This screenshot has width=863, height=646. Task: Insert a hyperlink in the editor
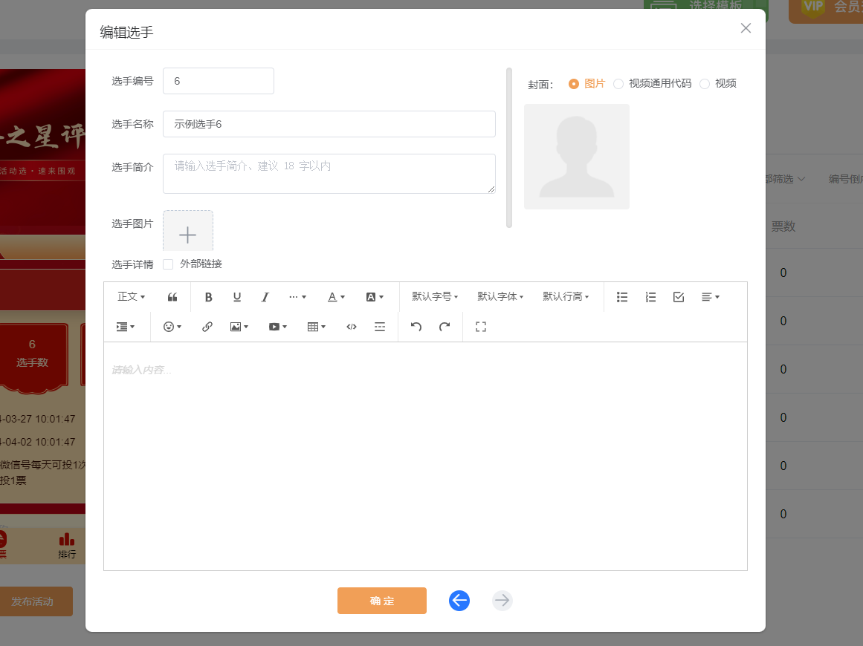point(207,327)
